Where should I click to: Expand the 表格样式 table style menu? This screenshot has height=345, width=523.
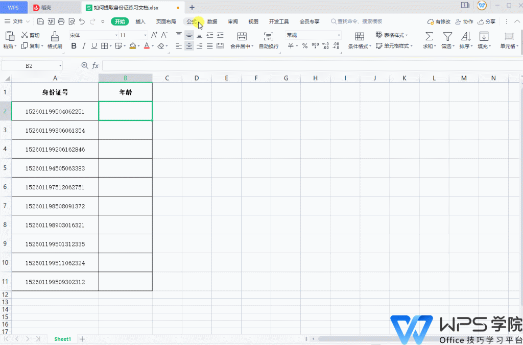pos(392,35)
